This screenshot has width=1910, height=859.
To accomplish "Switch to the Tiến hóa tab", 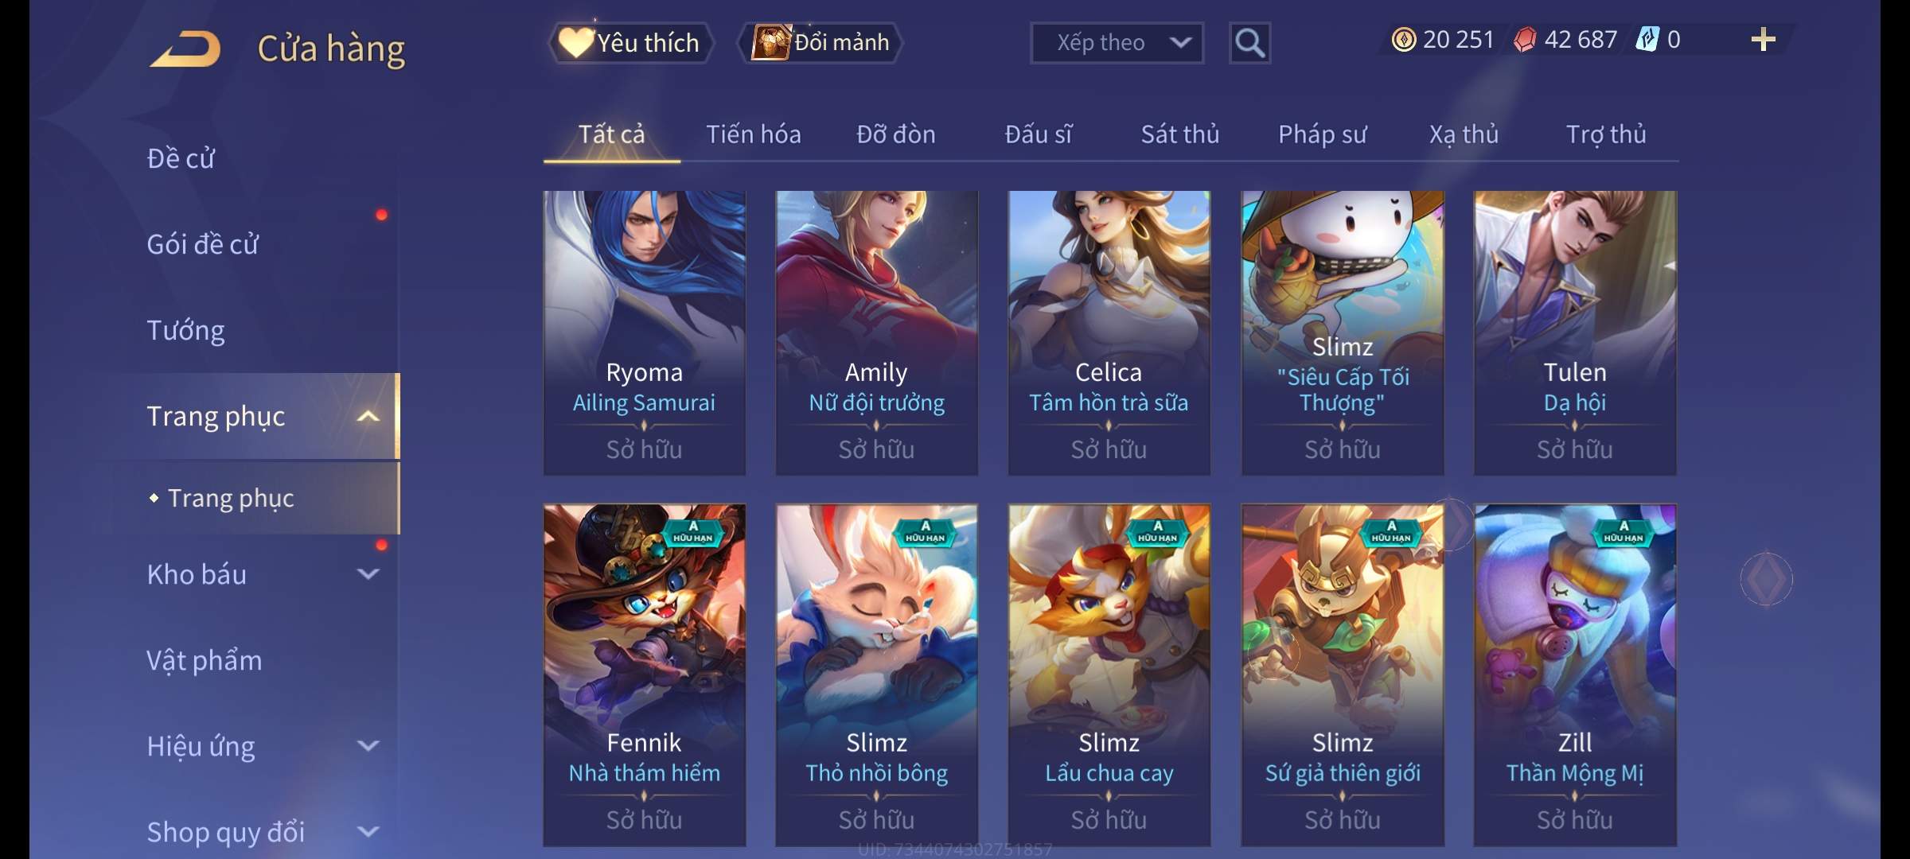I will click(x=753, y=134).
